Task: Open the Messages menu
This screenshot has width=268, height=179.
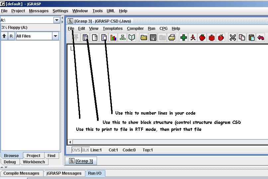Action: click(x=39, y=11)
